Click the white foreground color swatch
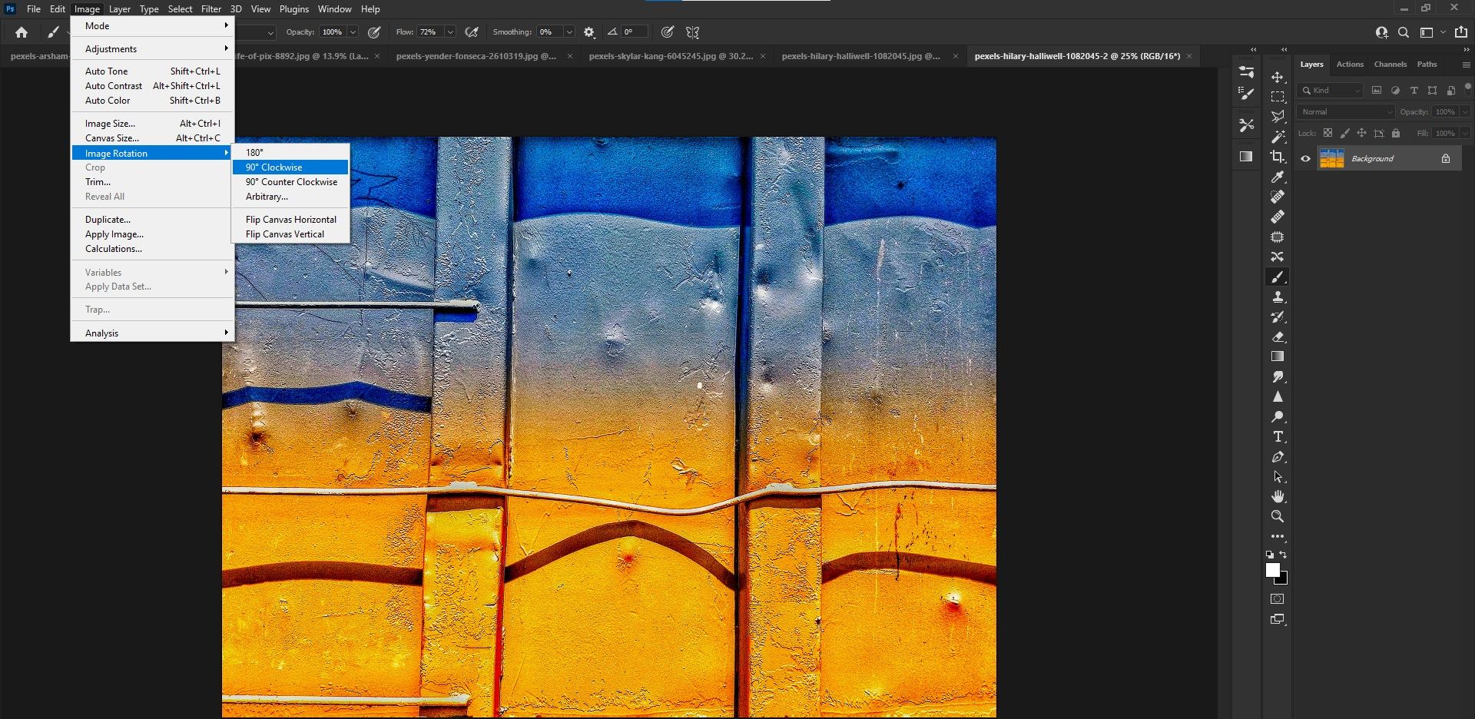The image size is (1475, 719). point(1272,570)
